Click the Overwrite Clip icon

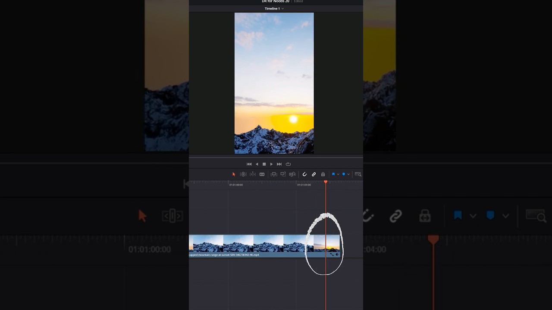283,174
